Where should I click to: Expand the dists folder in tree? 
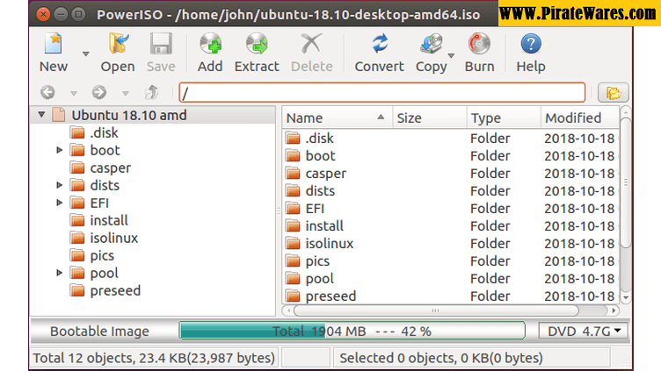(60, 185)
